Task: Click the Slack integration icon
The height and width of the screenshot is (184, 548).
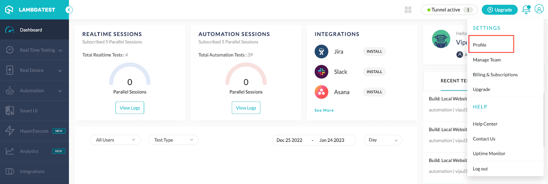Action: click(321, 72)
